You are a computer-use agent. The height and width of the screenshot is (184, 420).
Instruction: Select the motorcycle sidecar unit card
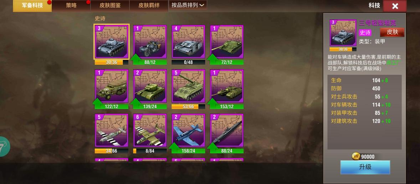point(150,42)
